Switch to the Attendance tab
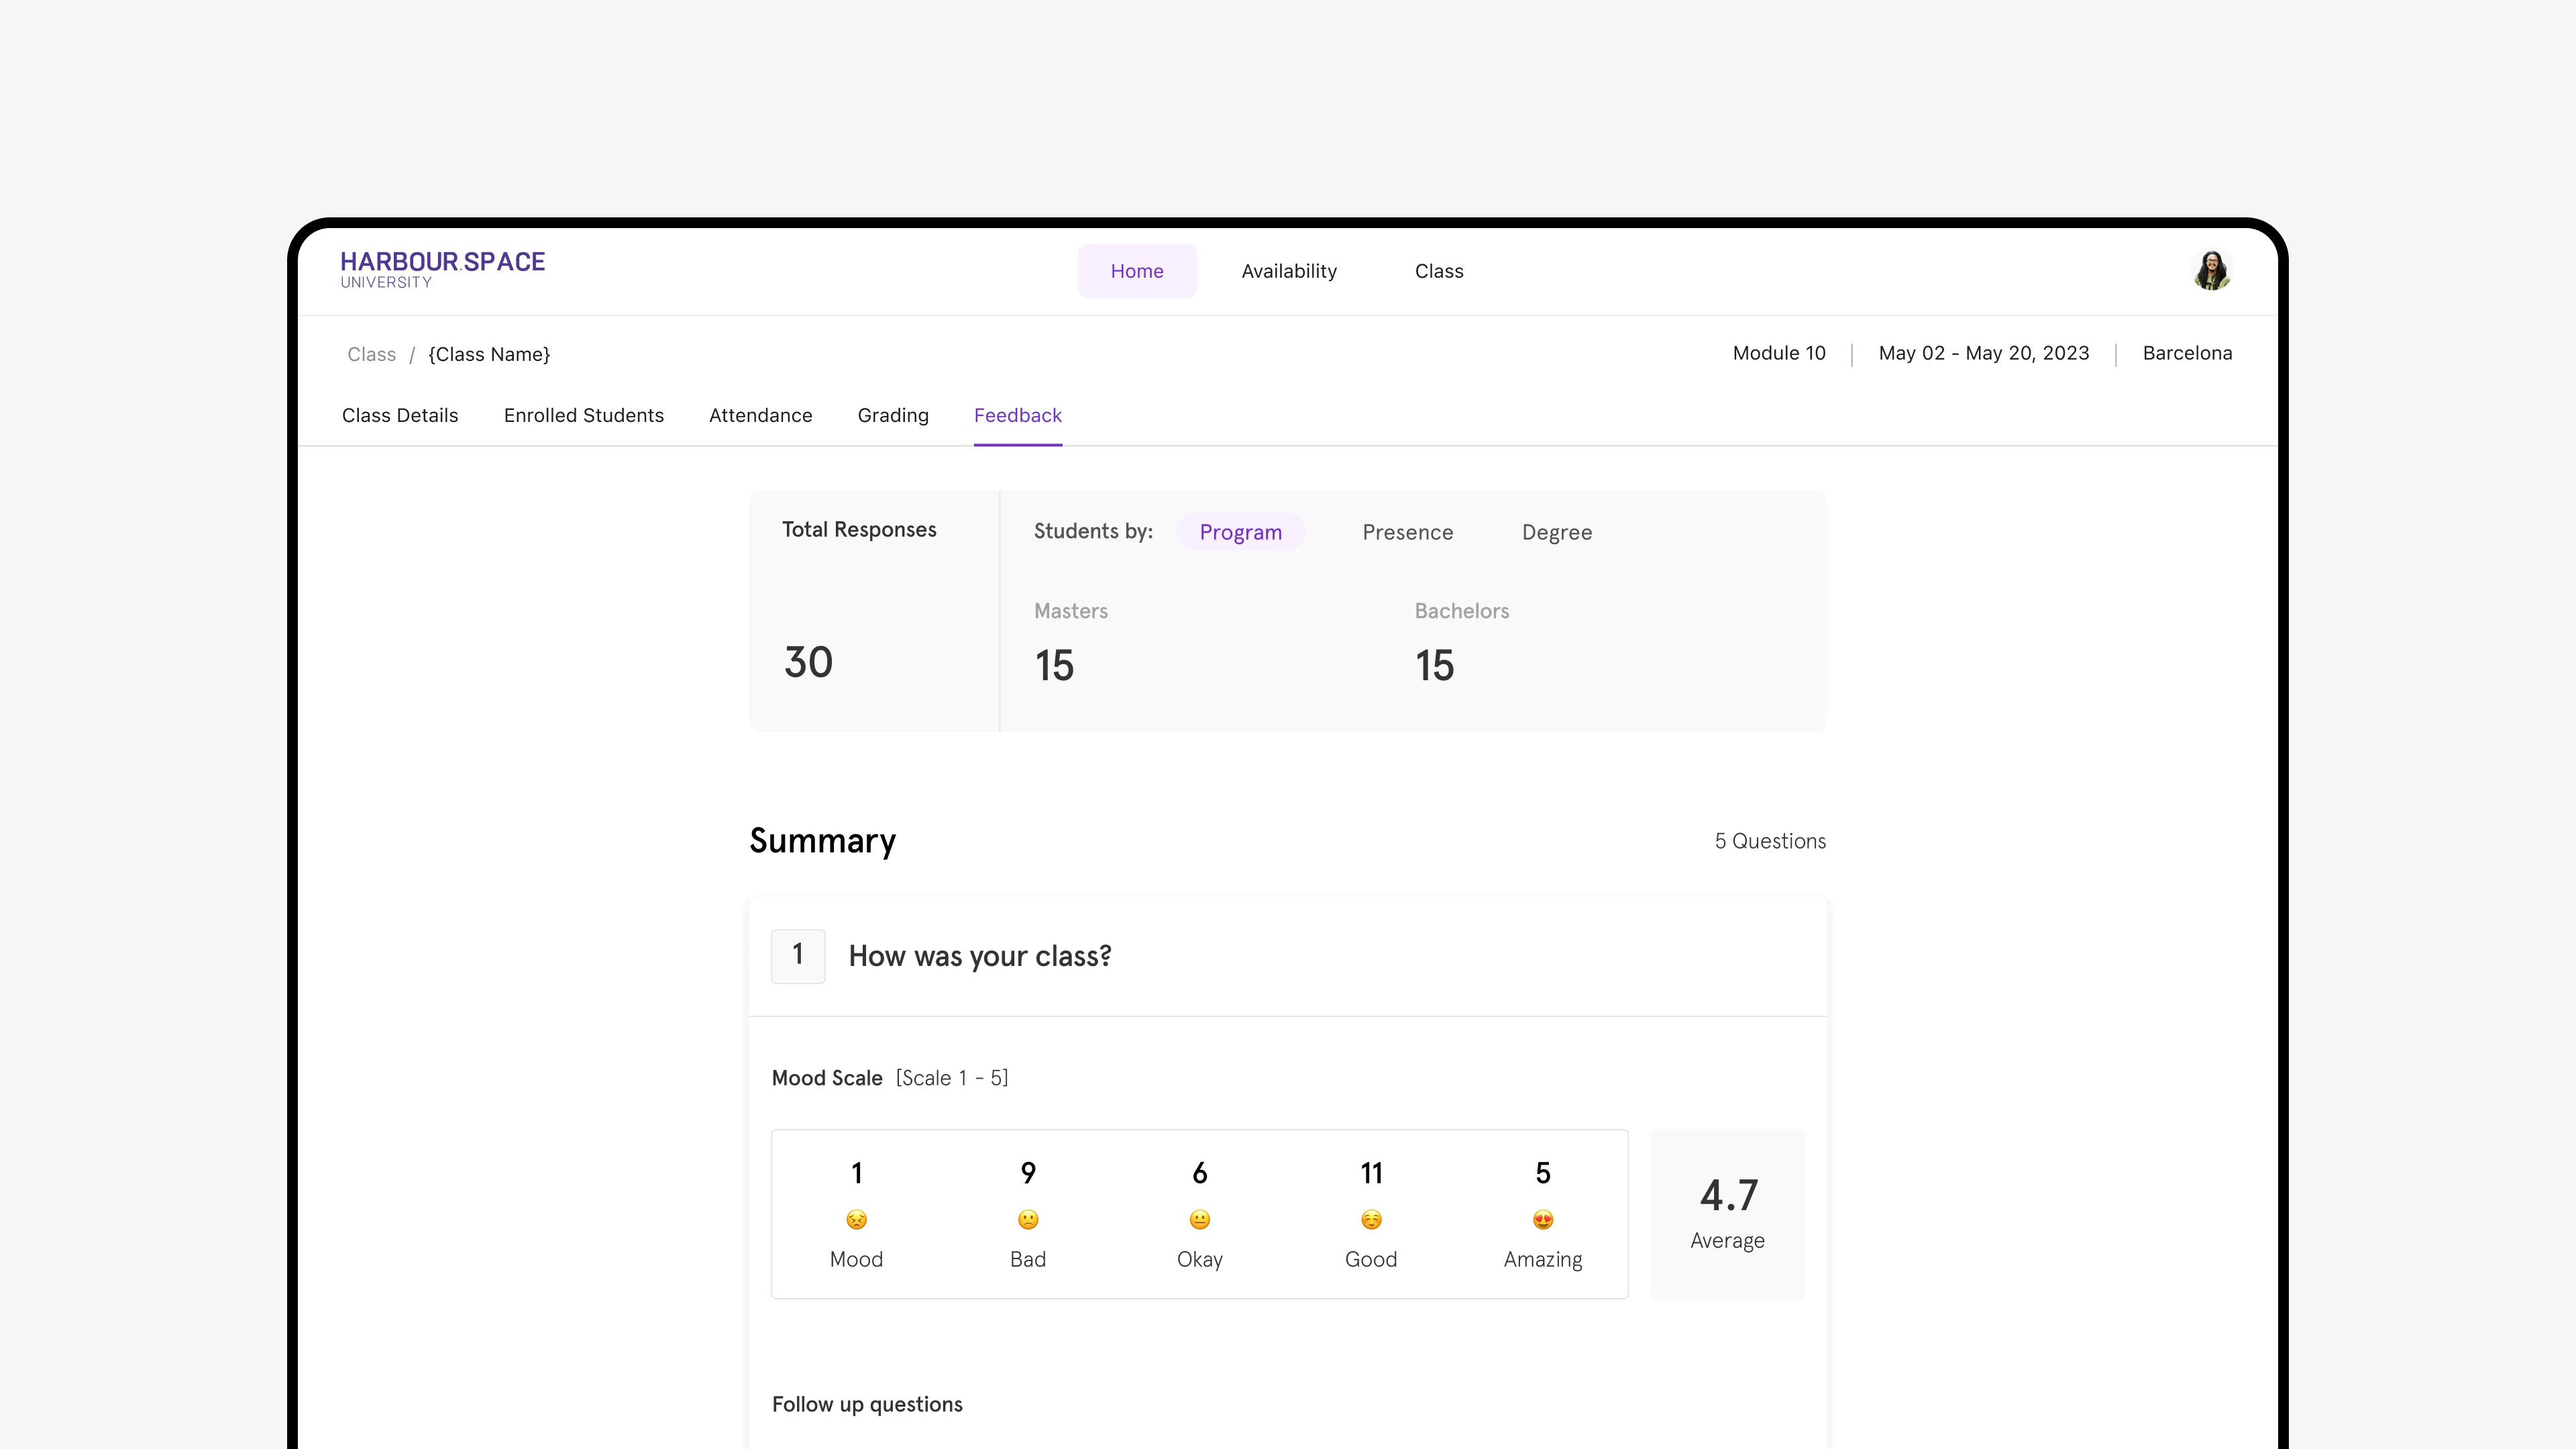The image size is (2576, 1449). tap(760, 415)
